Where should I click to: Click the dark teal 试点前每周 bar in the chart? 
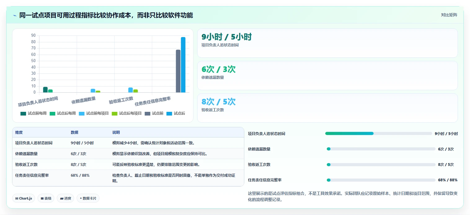click(45, 90)
